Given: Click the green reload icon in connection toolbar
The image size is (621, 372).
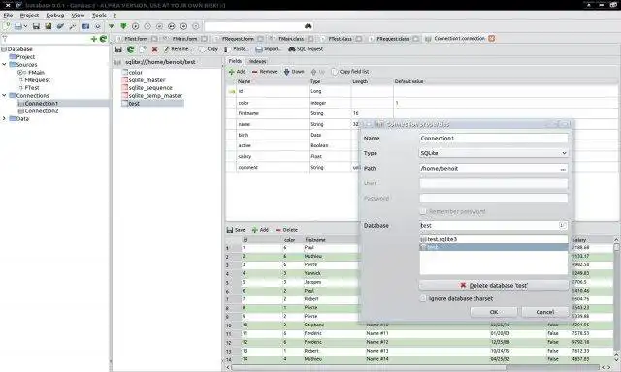Looking at the screenshot, I should [130, 49].
